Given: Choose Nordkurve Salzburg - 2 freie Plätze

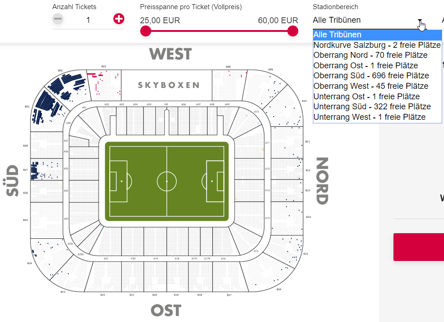Looking at the screenshot, I should pos(377,45).
